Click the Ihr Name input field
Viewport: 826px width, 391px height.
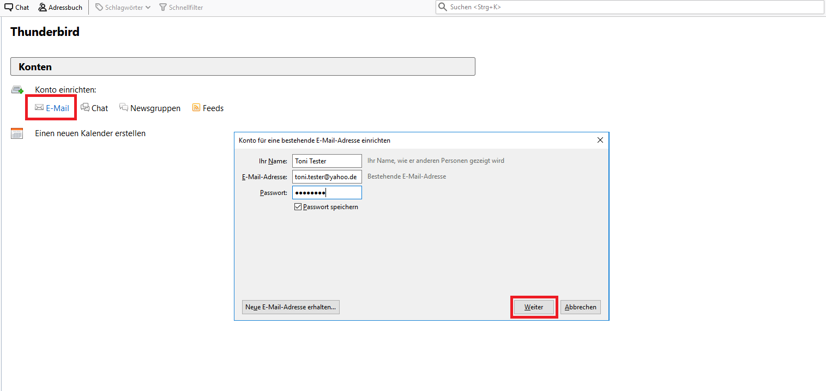point(327,161)
